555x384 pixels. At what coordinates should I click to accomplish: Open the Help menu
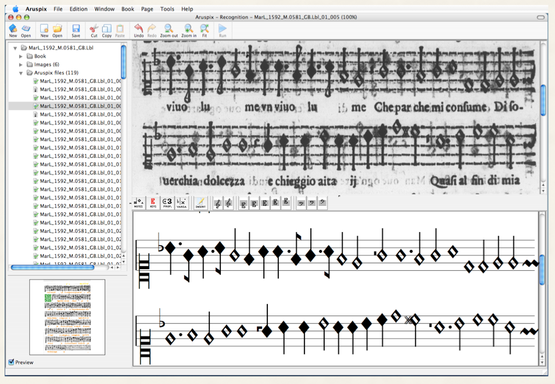pos(187,9)
